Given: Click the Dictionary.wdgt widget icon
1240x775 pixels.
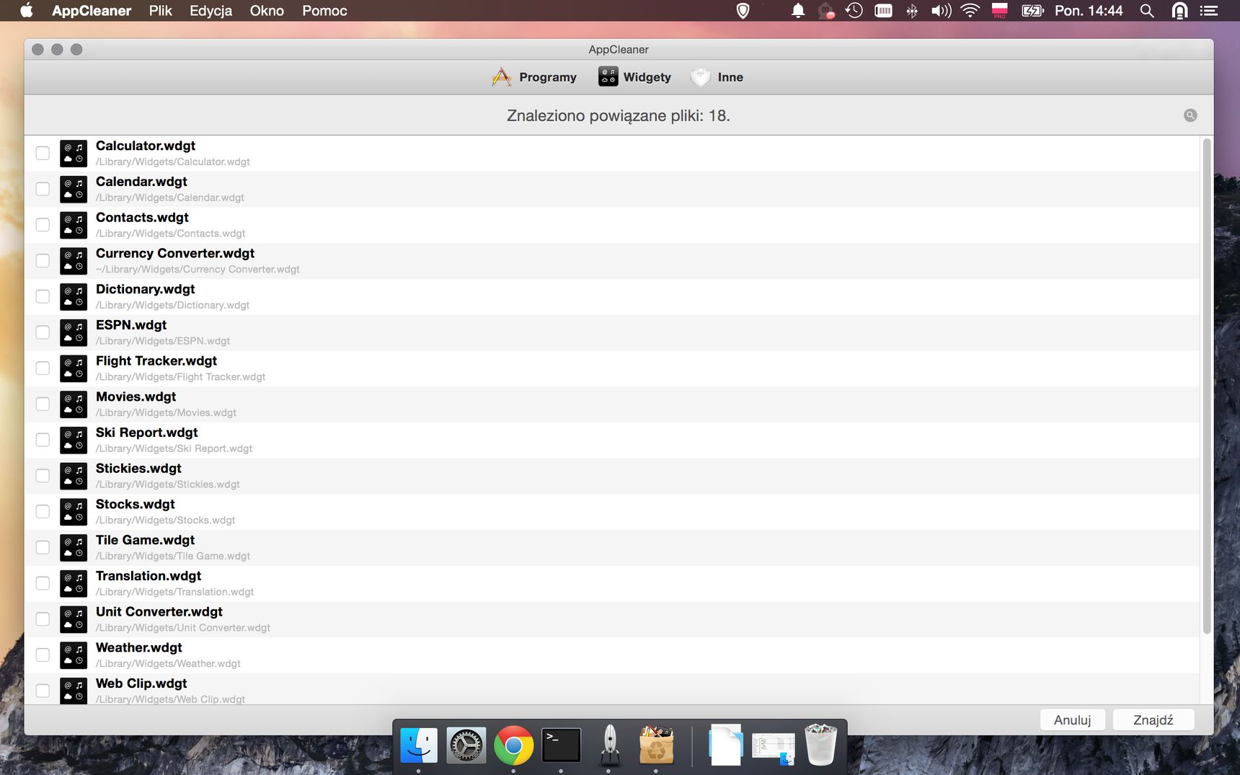Looking at the screenshot, I should (74, 297).
